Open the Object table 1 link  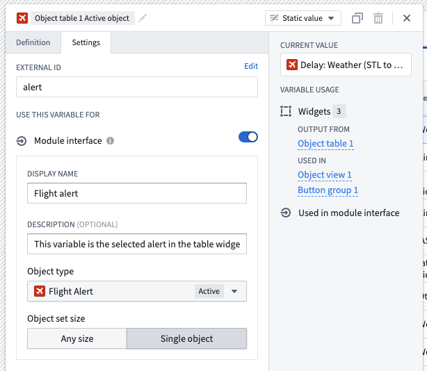click(325, 143)
